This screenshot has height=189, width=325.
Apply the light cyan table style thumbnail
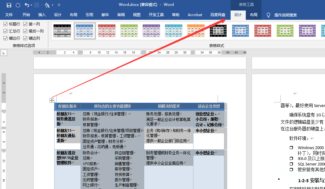173,31
